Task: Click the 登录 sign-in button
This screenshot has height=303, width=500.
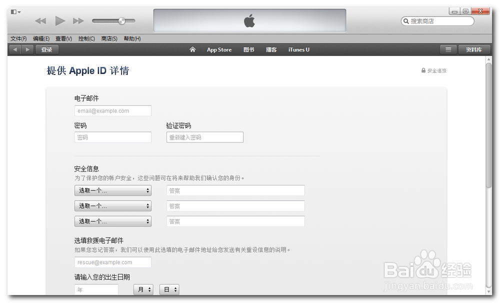Action: [46, 49]
